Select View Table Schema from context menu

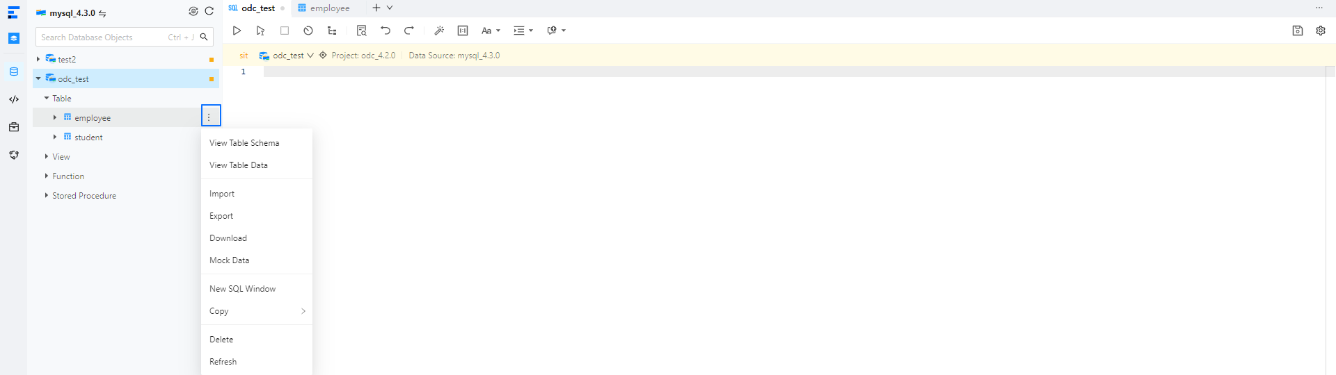244,143
